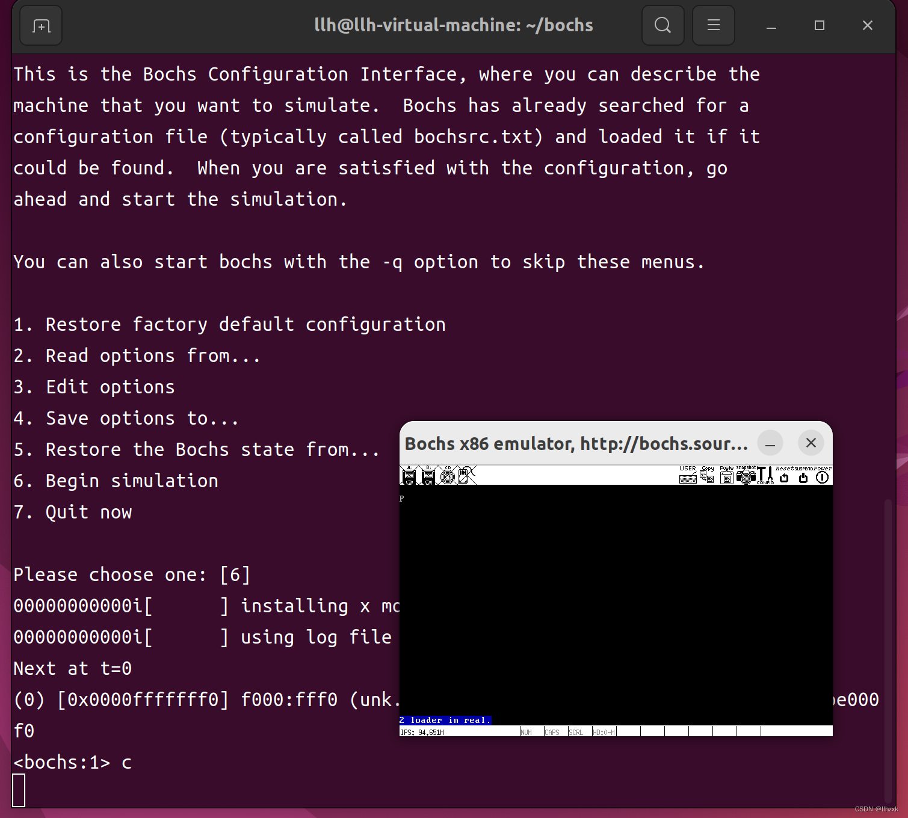Screen dimensions: 908x818
Task: Minimize the terminal window
Action: [x=771, y=25]
